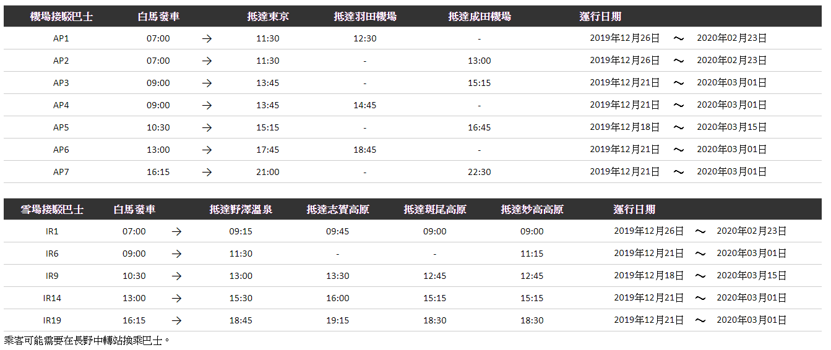Click the arrow icon in the AP1 row
Image resolution: width=831 pixels, height=350 pixels.
[207, 38]
